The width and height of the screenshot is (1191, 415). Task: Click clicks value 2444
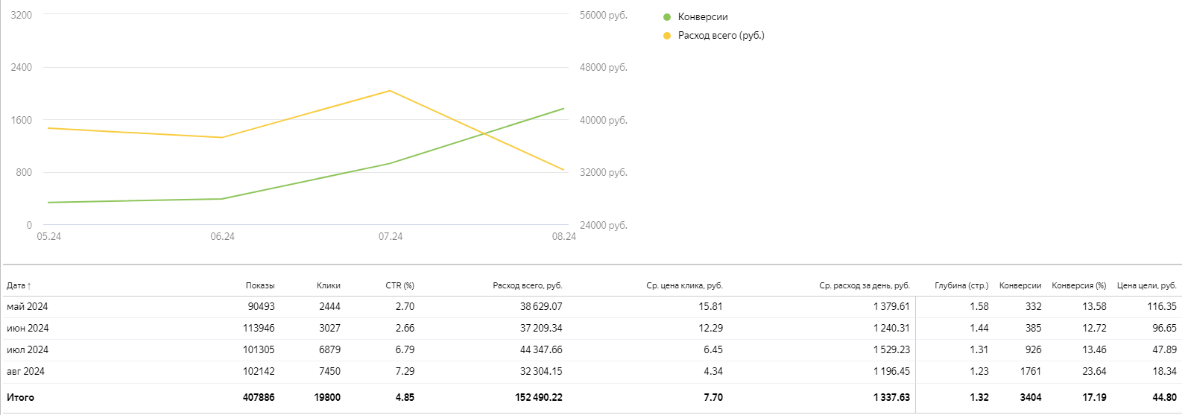(x=329, y=306)
